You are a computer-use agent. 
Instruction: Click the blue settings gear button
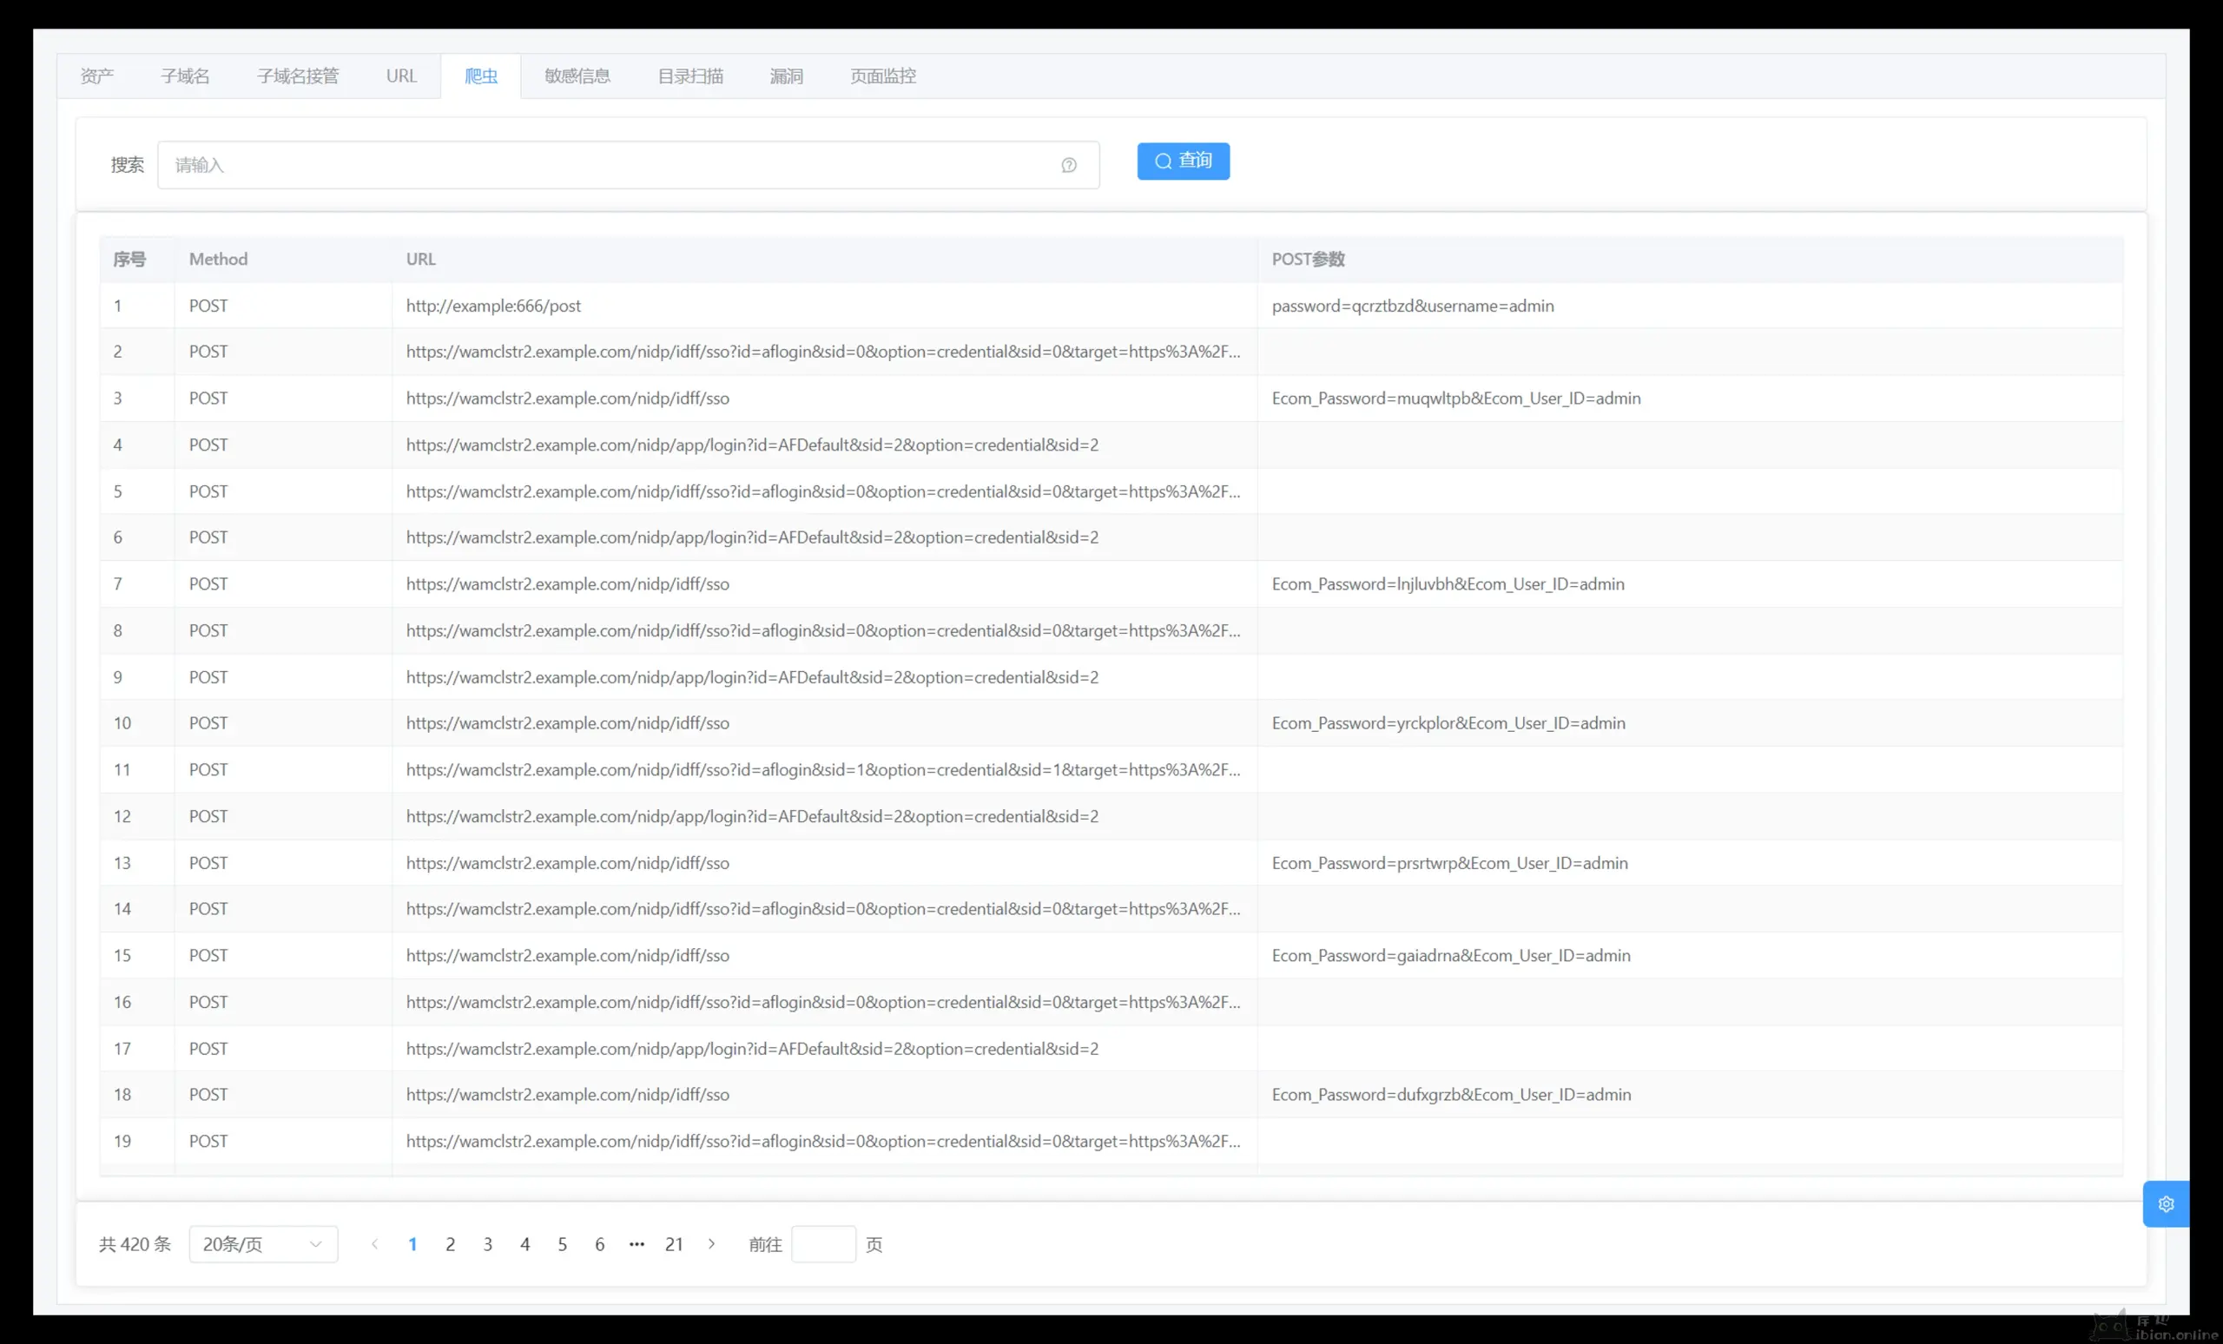(2166, 1203)
